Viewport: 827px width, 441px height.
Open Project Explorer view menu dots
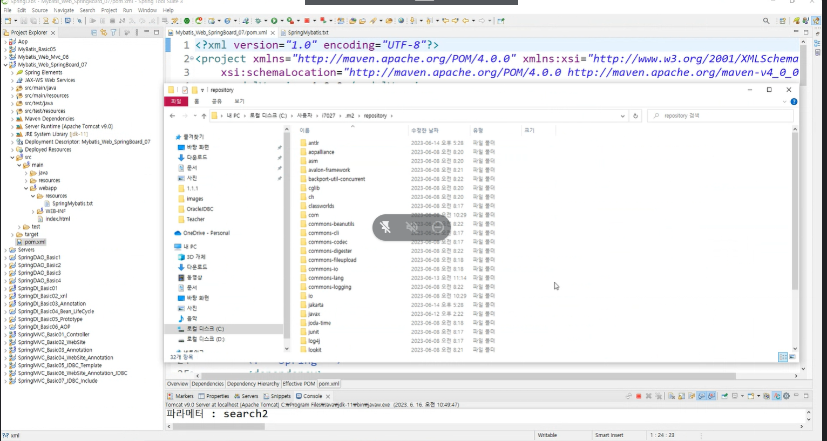click(x=137, y=32)
